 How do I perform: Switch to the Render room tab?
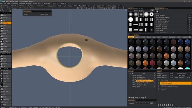pos(32,8)
